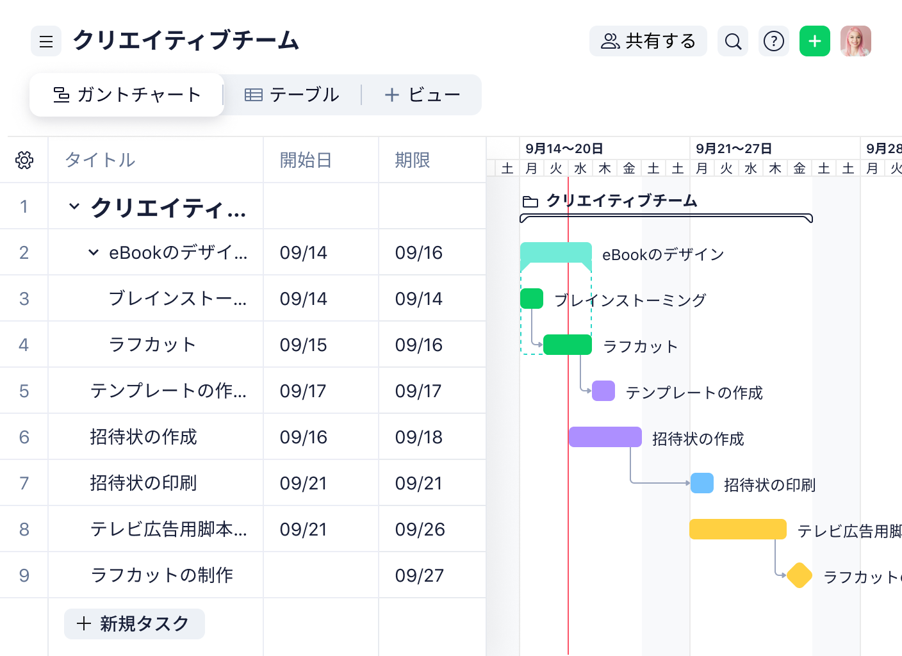
Task: Select the ガントチャート tab
Action: tap(127, 94)
